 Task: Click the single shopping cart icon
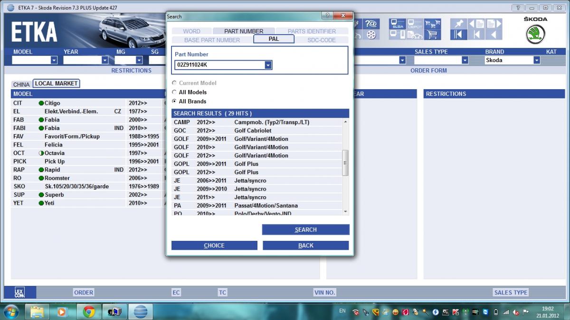pos(432,35)
